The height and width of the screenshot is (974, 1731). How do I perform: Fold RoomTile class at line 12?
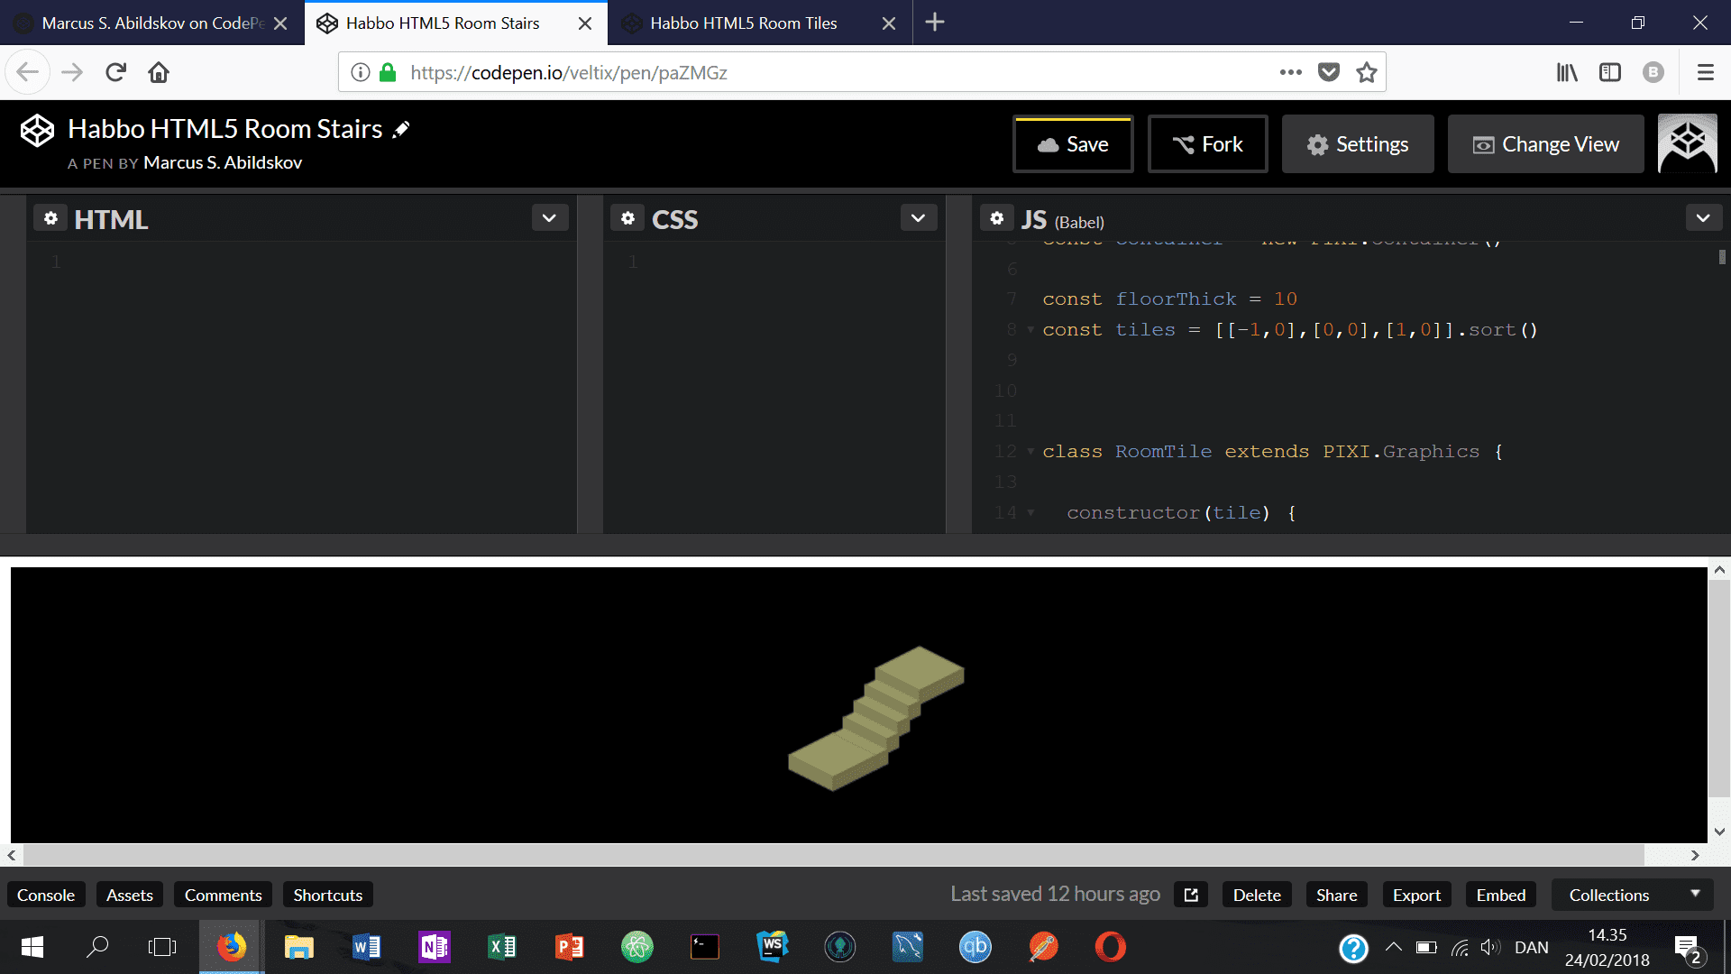click(x=1030, y=451)
